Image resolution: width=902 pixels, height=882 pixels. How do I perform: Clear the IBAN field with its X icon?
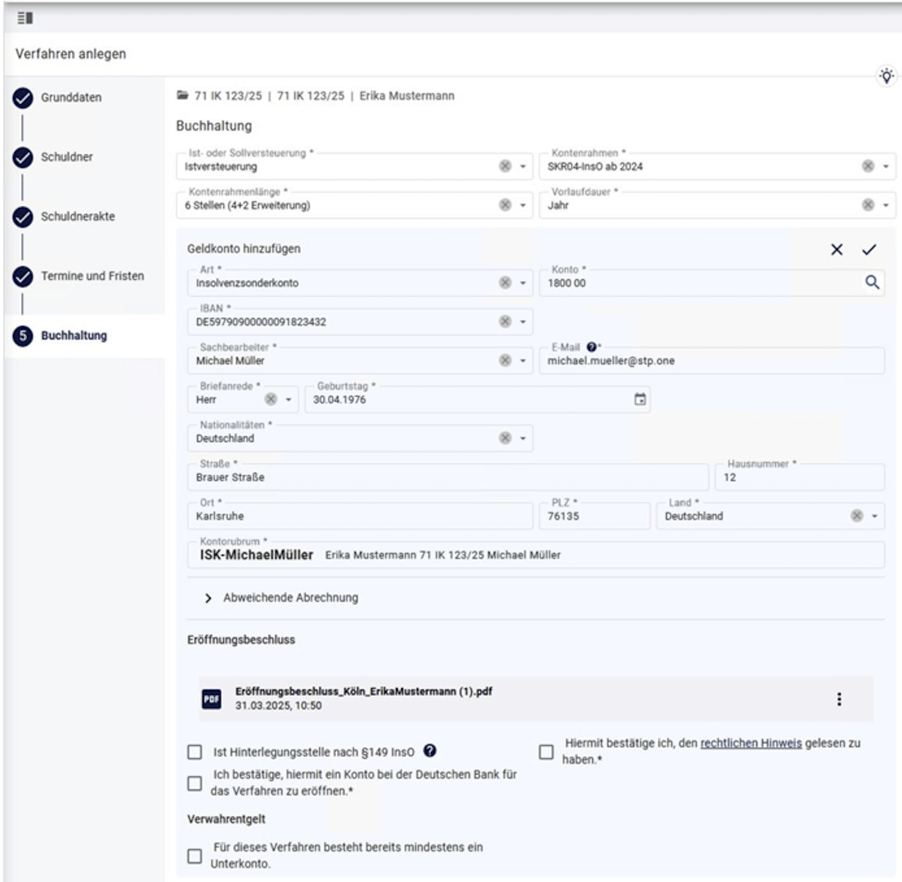(505, 321)
